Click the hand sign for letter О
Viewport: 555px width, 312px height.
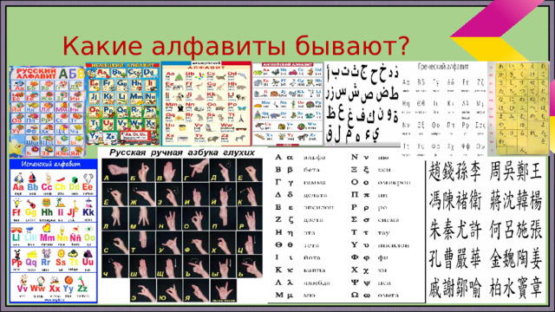click(x=196, y=218)
